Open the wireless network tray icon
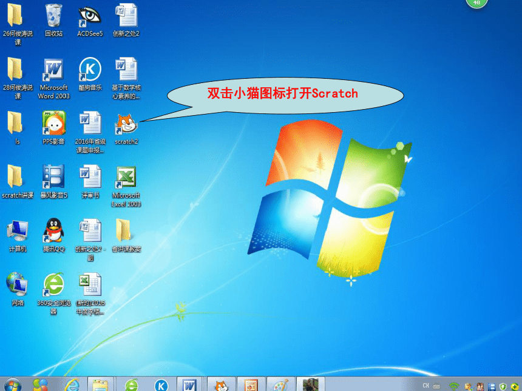The image size is (522, 391). coord(453,386)
